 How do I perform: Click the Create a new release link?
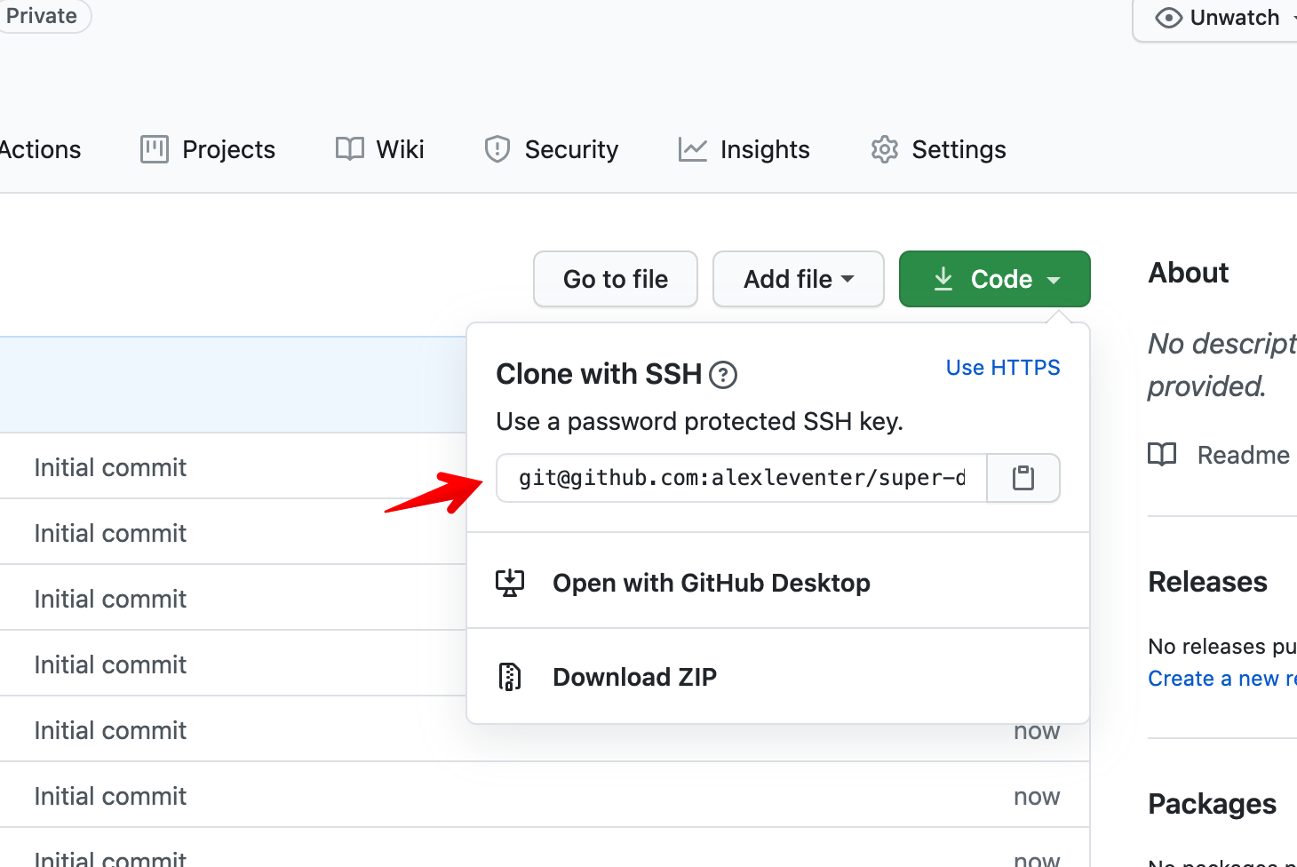[1222, 679]
